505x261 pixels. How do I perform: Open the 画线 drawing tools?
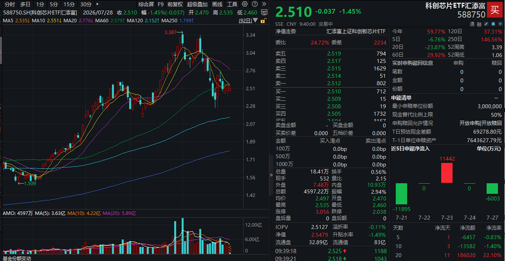(217, 4)
